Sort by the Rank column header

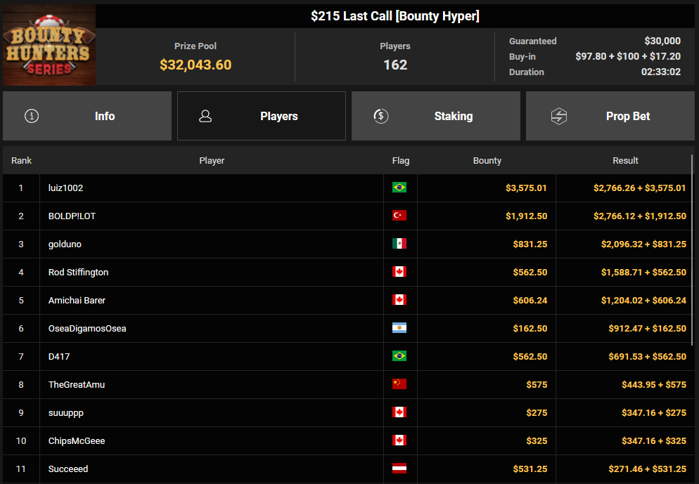[x=21, y=161]
